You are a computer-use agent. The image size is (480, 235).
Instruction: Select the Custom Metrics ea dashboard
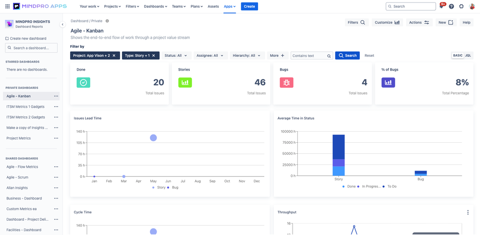[22, 209]
